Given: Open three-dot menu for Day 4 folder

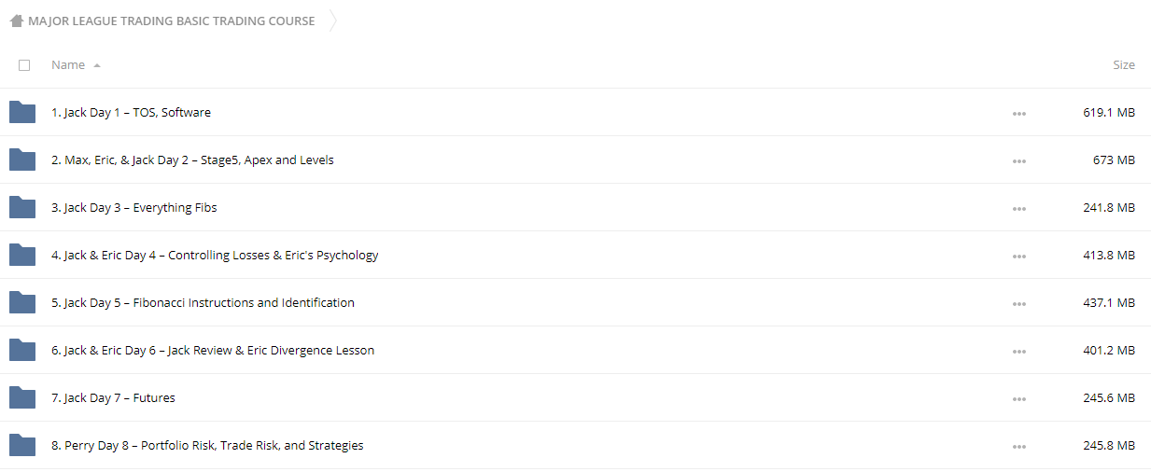Looking at the screenshot, I should [x=1018, y=257].
